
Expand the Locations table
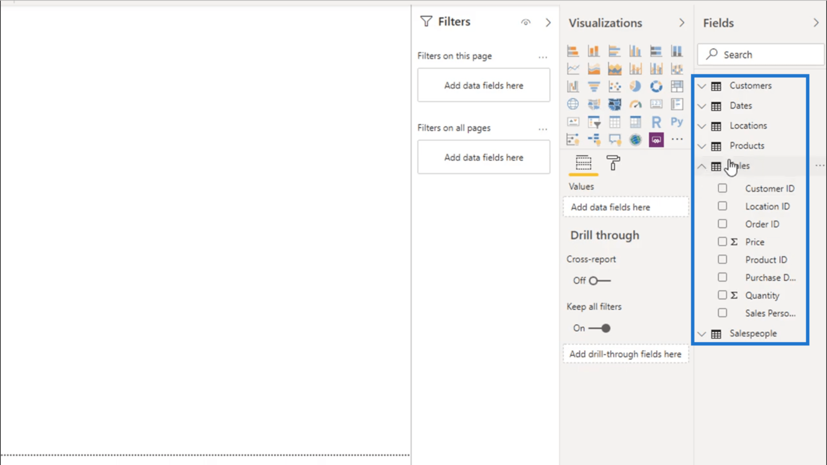[702, 126]
